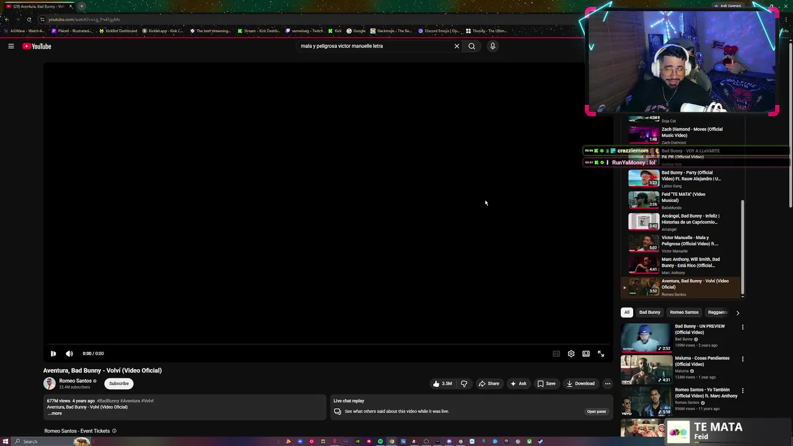Viewport: 793px width, 446px height.
Task: Open the YouTube guide hamburger menu
Action: 11,46
